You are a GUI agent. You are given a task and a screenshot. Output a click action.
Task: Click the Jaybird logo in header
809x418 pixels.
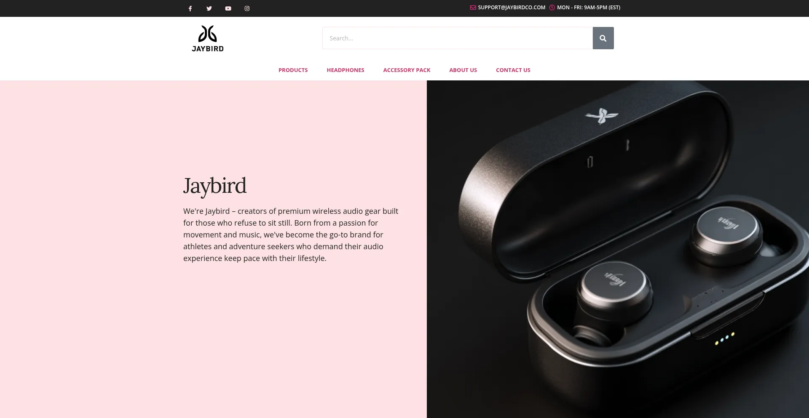(208, 38)
